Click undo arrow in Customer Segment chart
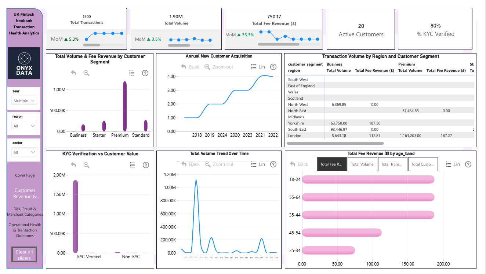Image resolution: width=486 pixels, height=274 pixels. coord(73,73)
